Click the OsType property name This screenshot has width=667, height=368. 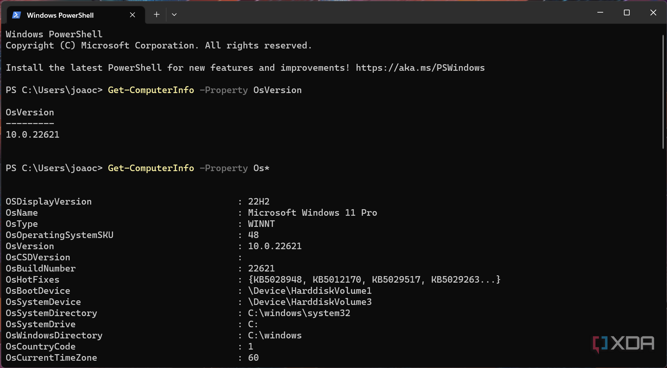coord(22,224)
